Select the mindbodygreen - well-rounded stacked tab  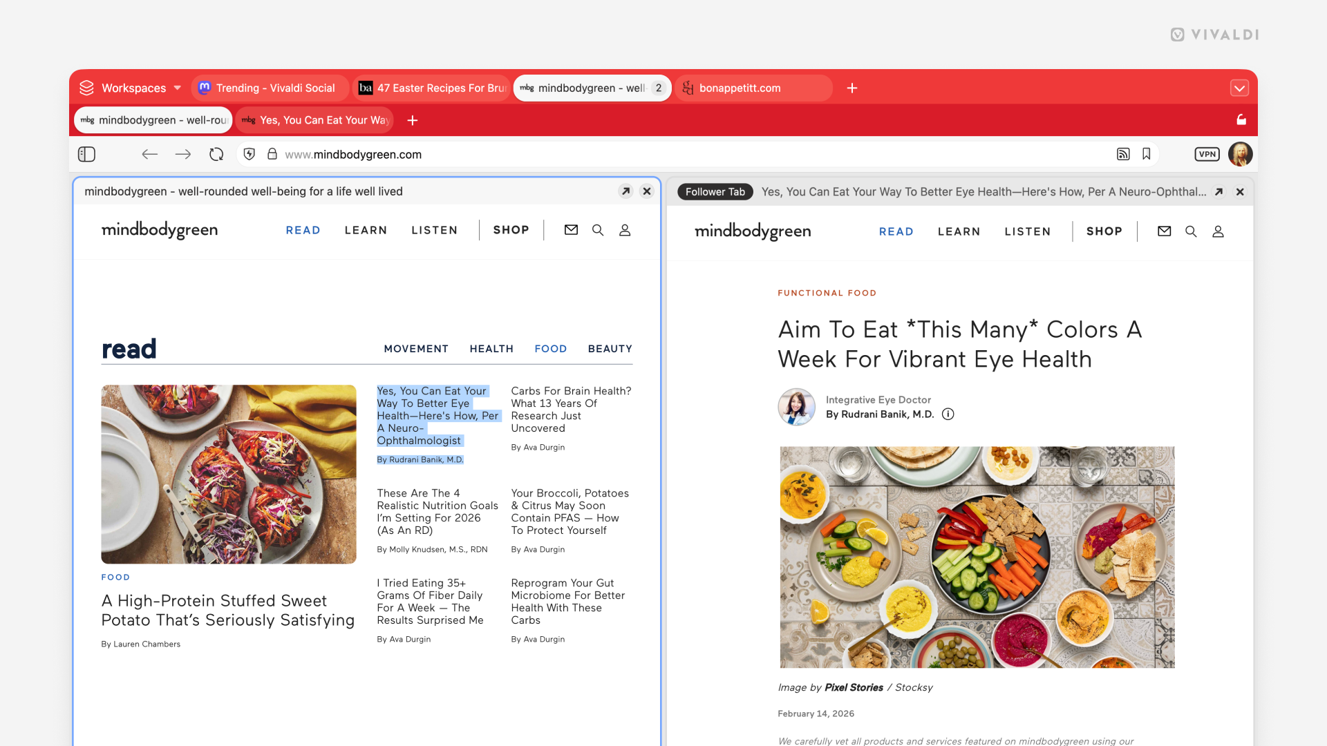[x=153, y=119]
